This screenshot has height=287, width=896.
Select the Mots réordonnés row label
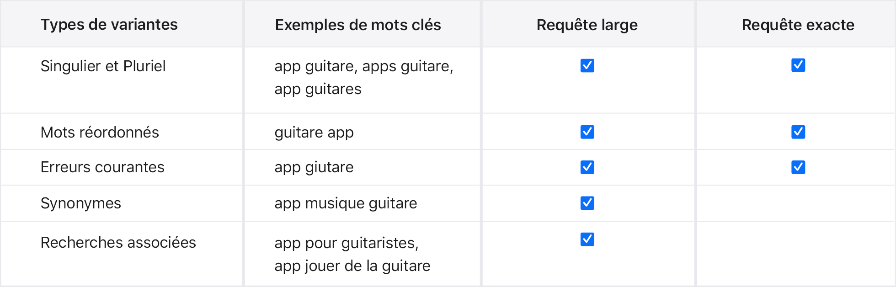(100, 133)
